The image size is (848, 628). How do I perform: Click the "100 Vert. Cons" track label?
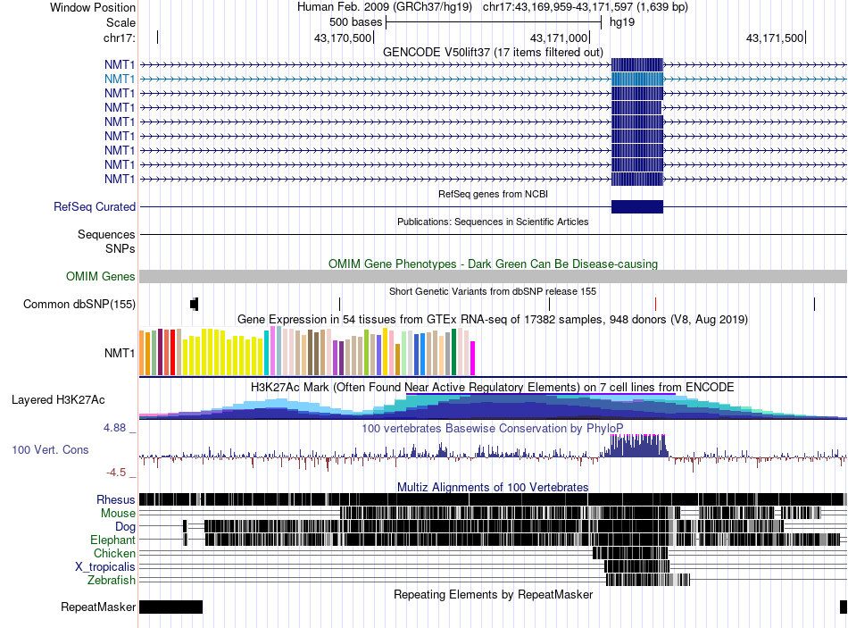pos(50,449)
